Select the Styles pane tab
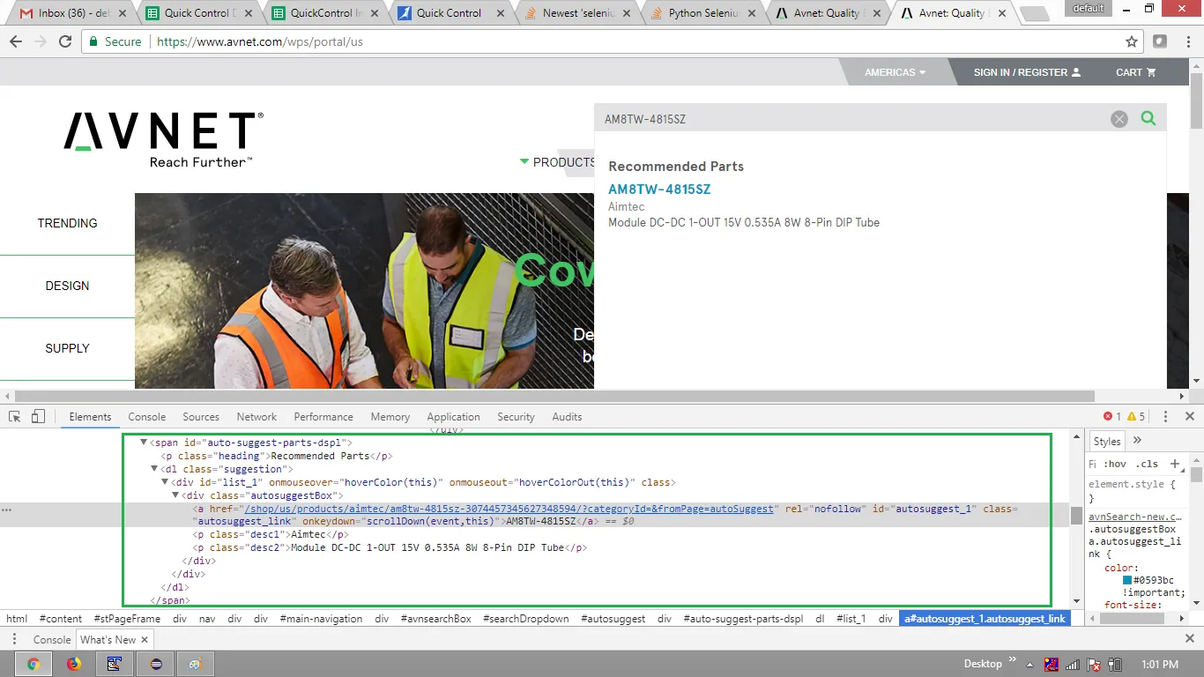 click(x=1107, y=442)
